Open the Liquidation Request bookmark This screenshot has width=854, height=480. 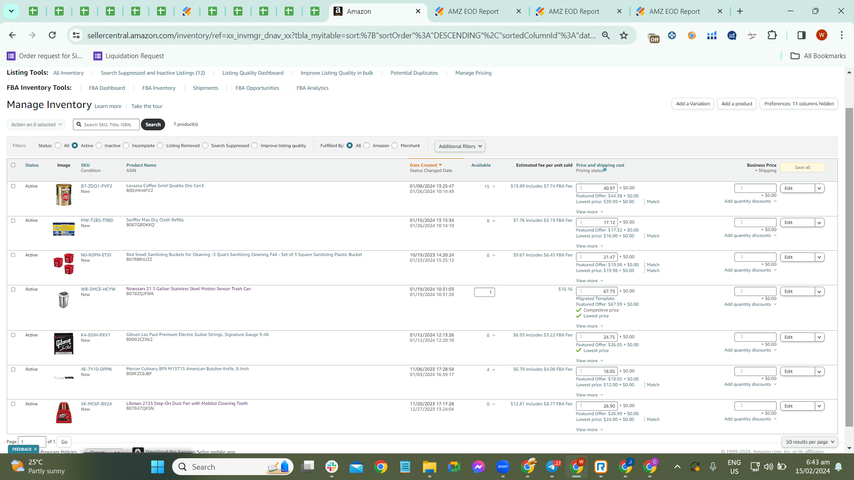[x=129, y=56]
